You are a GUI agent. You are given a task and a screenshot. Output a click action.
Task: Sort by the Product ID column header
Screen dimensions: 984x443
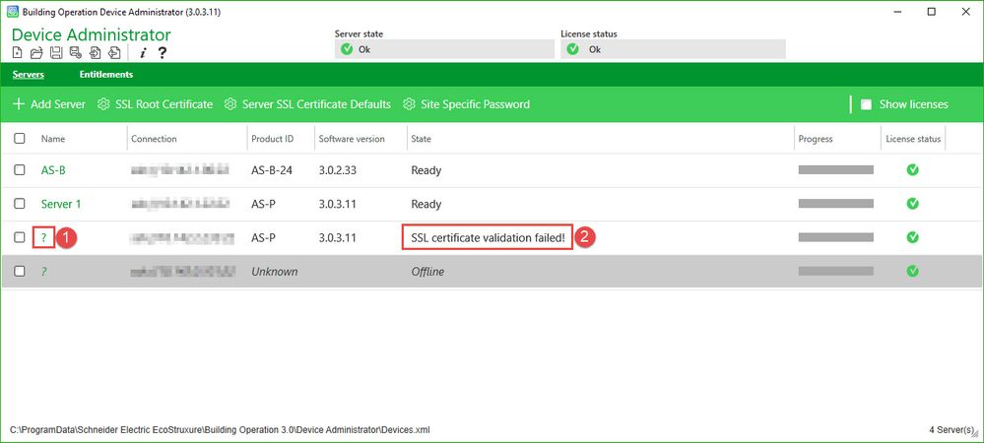tap(273, 139)
